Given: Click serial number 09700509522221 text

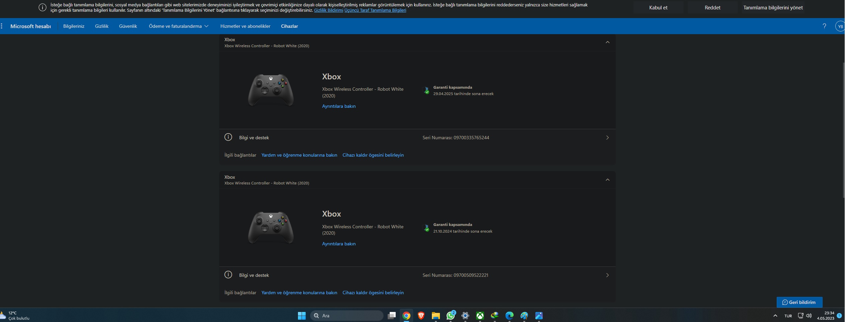Looking at the screenshot, I should (471, 275).
